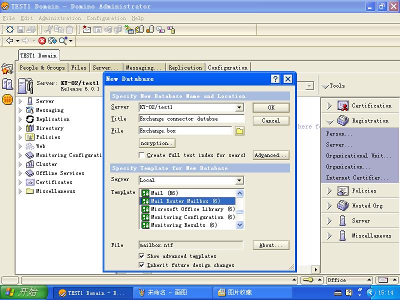Screen dimensions: 400x300
Task: Open the Configuration menu
Action: pyautogui.click(x=106, y=18)
